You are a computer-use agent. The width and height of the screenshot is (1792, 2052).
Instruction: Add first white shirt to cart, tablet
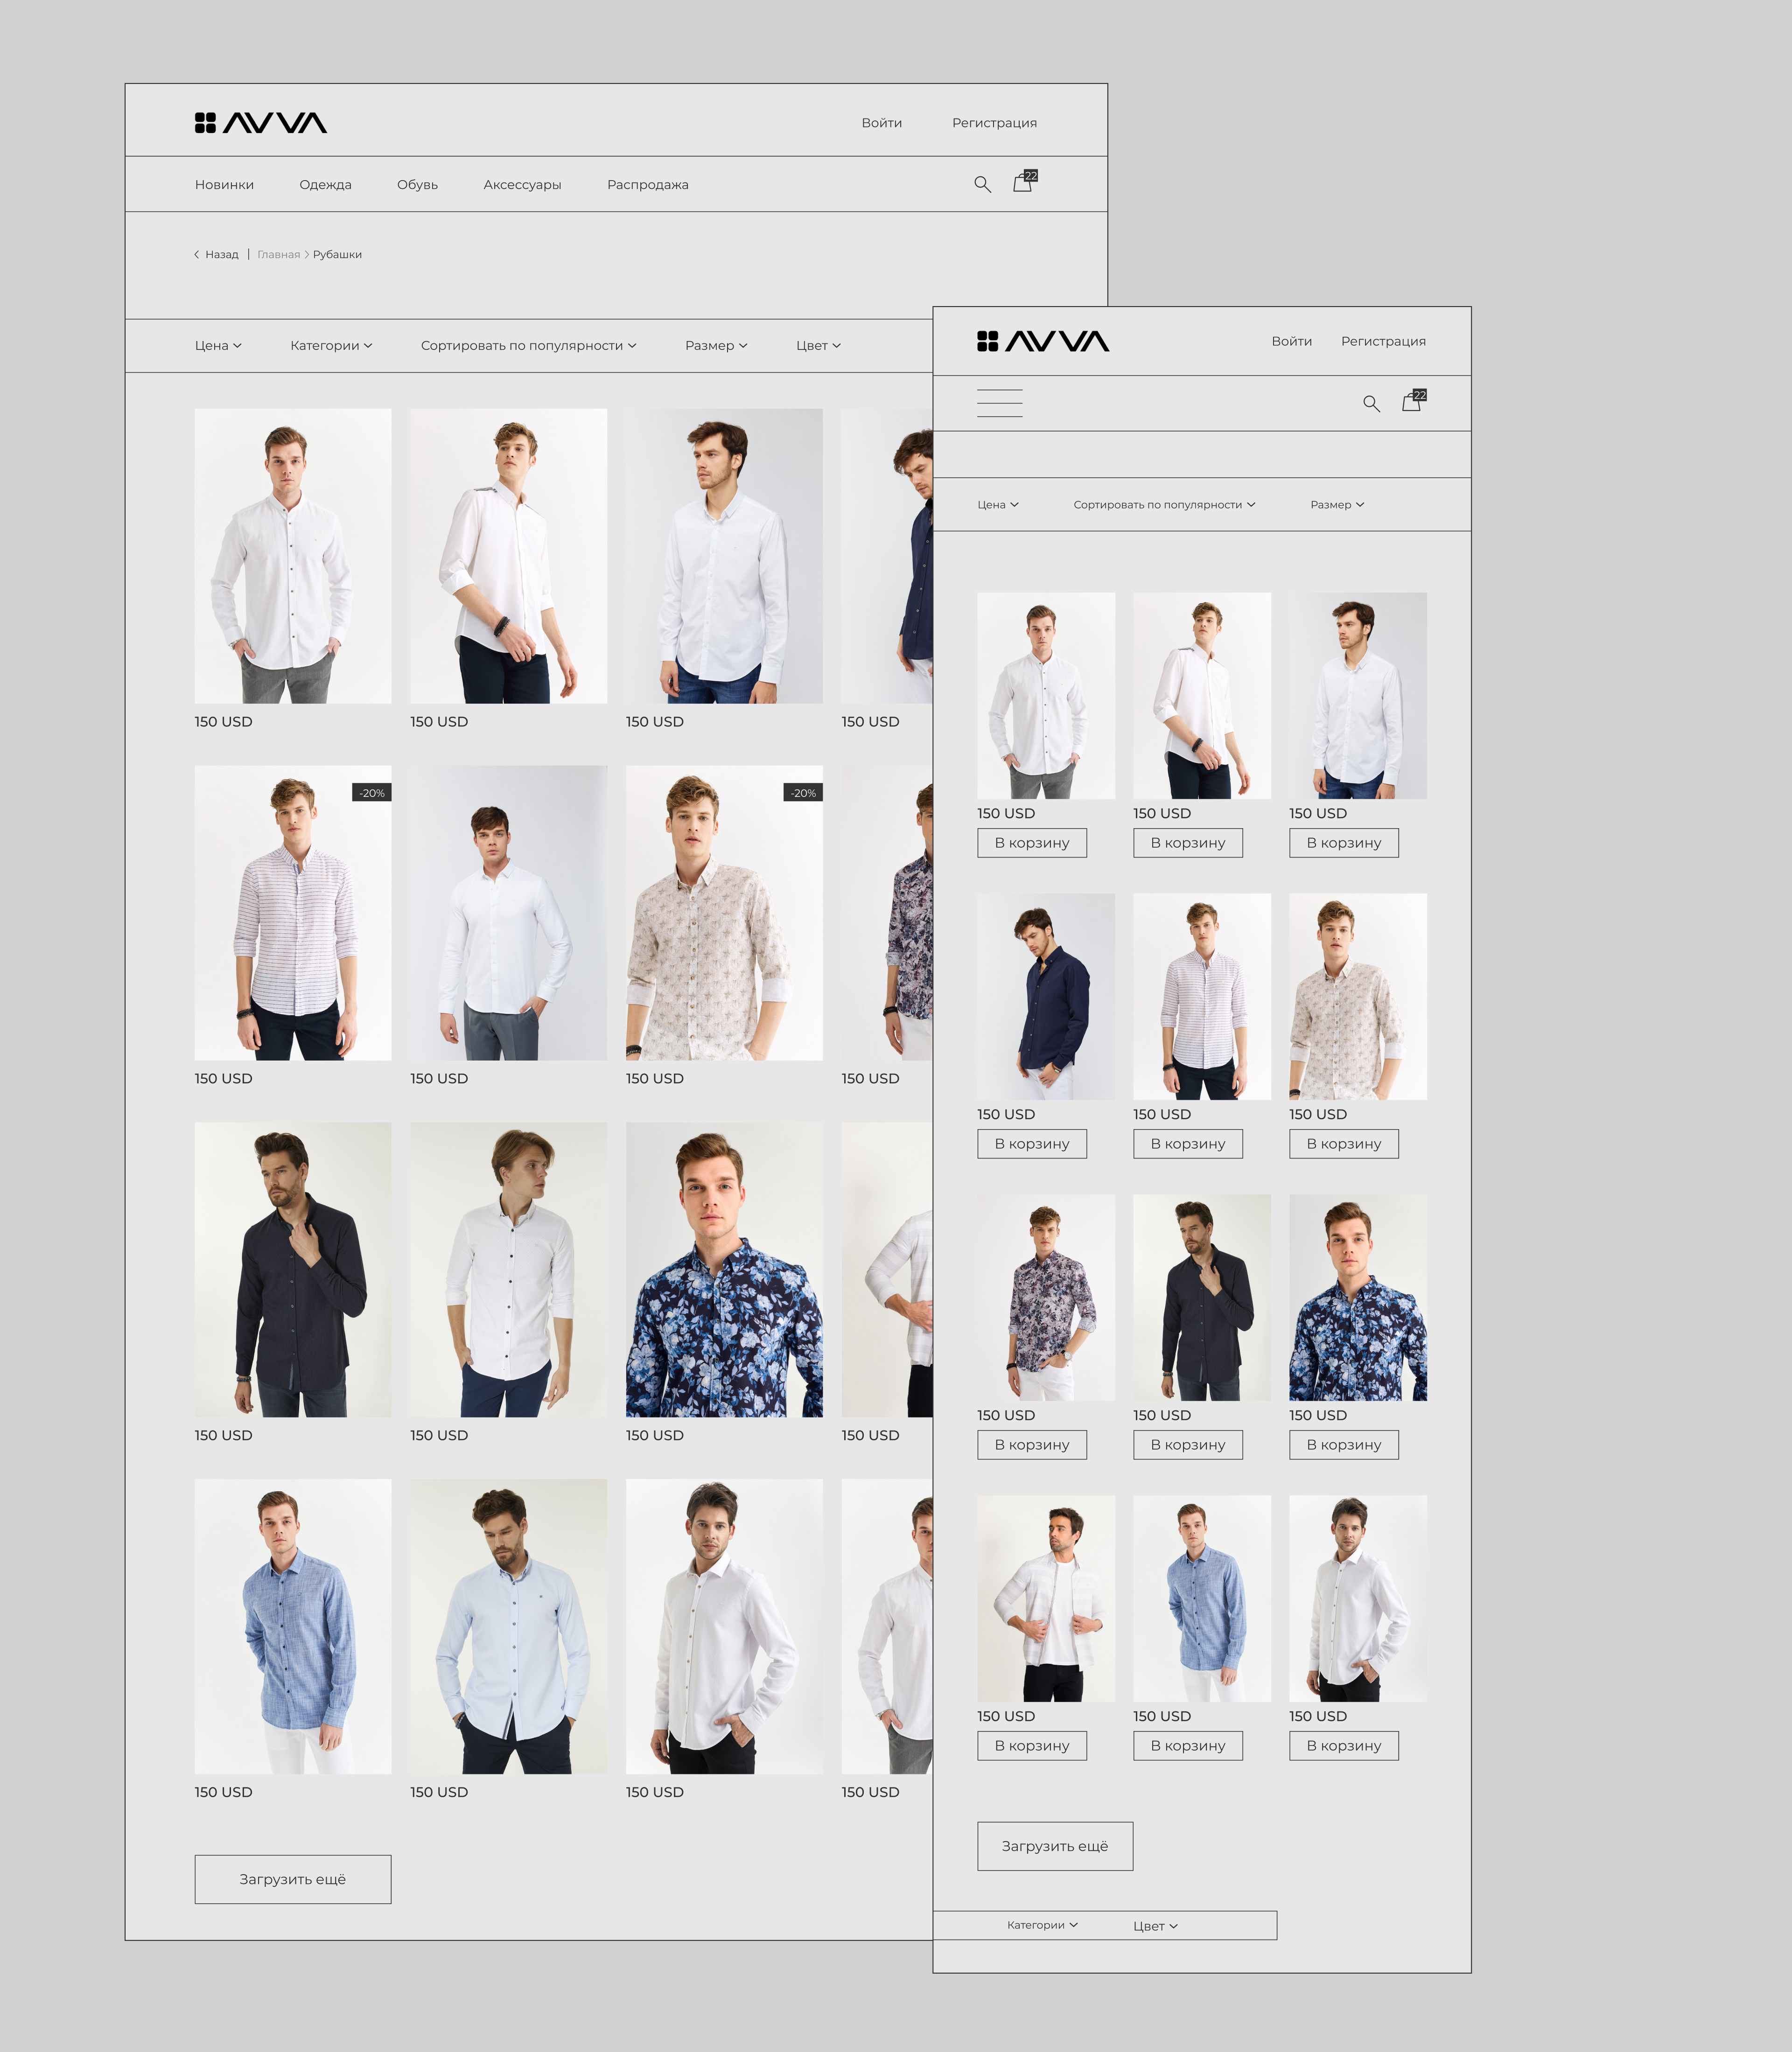click(x=1032, y=843)
